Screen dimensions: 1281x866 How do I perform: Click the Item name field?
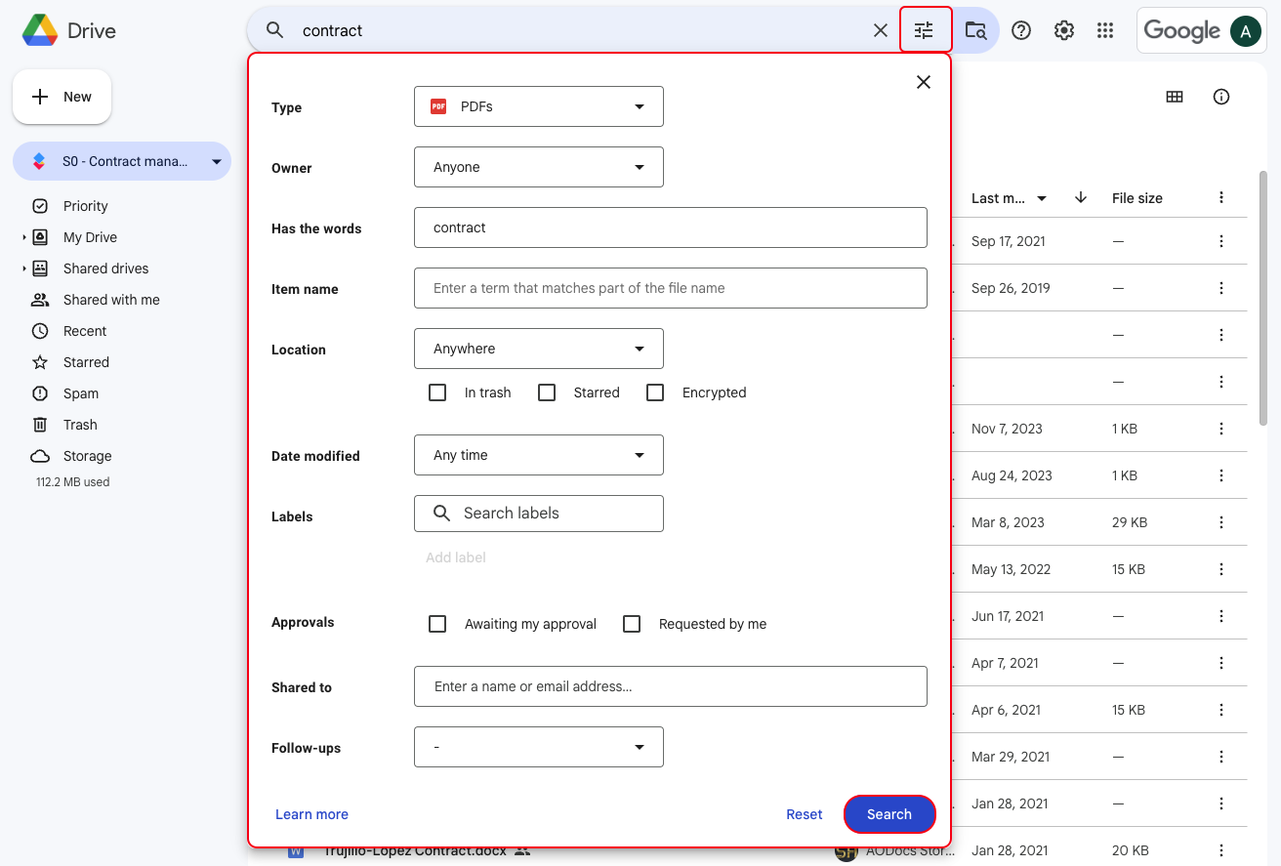(671, 288)
